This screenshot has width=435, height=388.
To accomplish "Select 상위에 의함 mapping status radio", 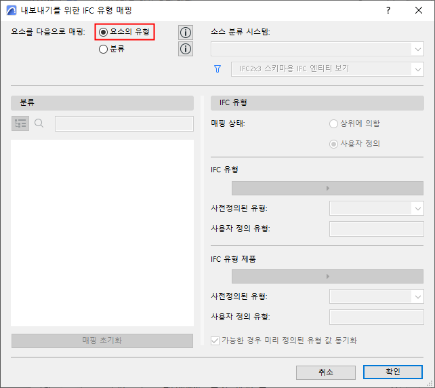I will click(x=354, y=123).
